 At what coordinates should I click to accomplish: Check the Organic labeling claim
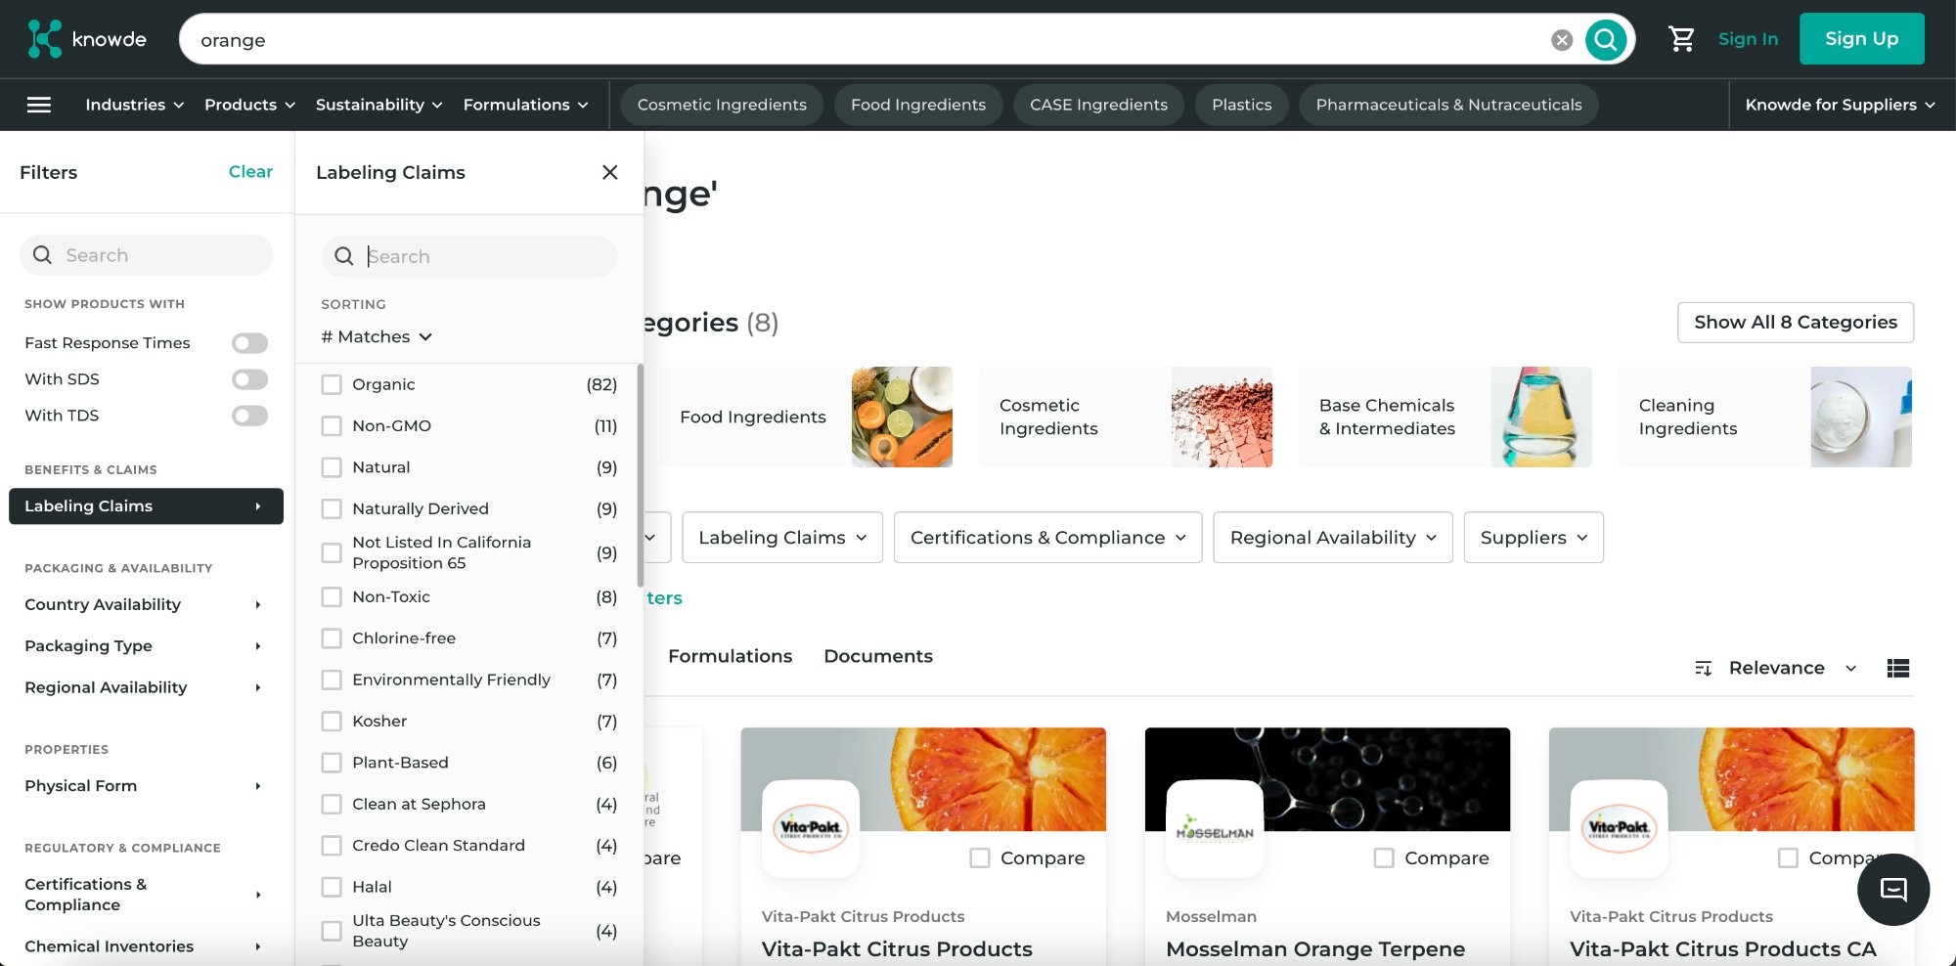332,384
